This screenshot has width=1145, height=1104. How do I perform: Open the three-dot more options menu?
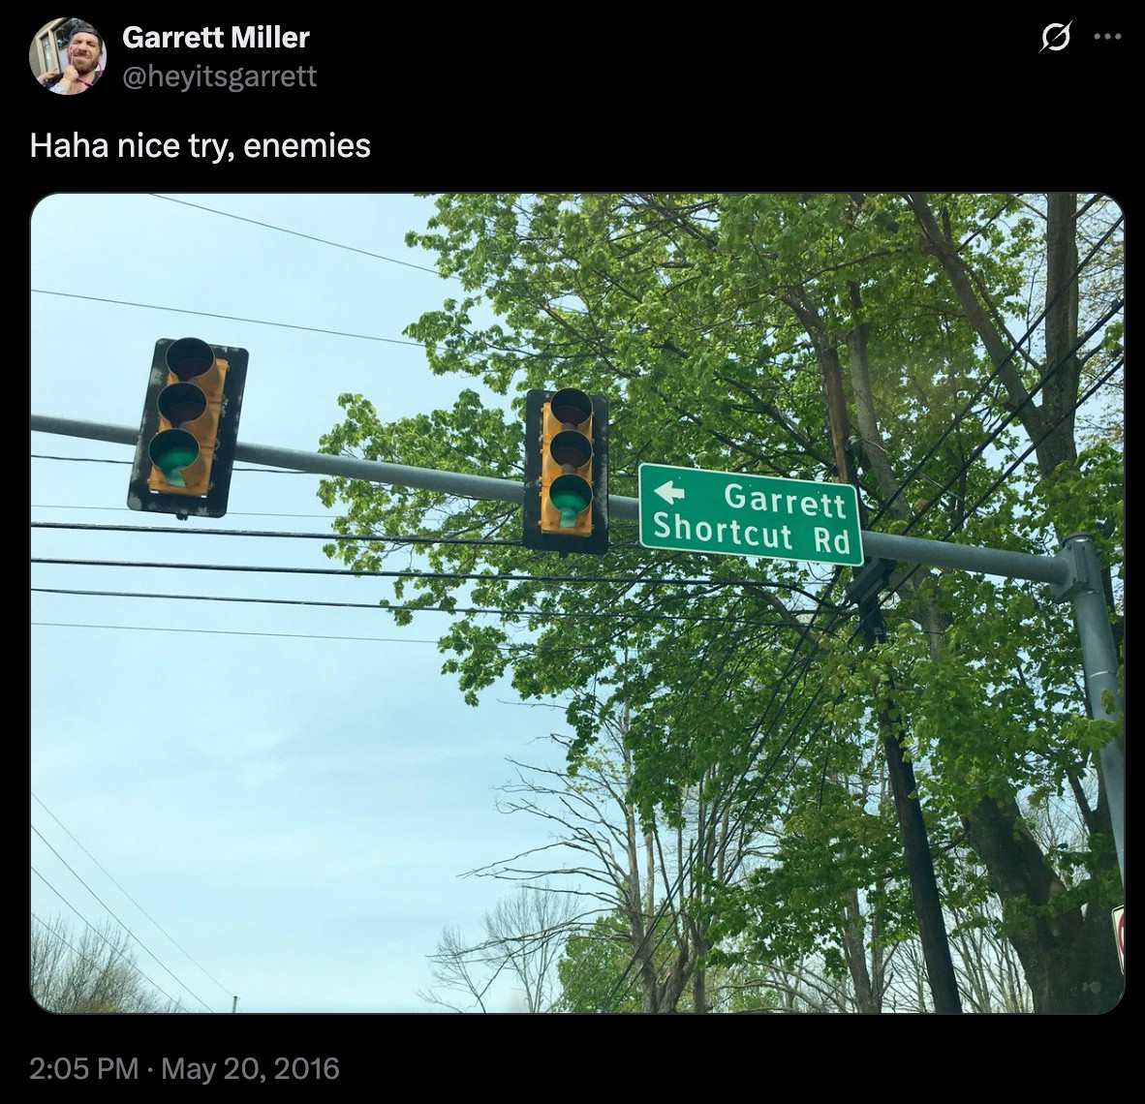pos(1108,37)
